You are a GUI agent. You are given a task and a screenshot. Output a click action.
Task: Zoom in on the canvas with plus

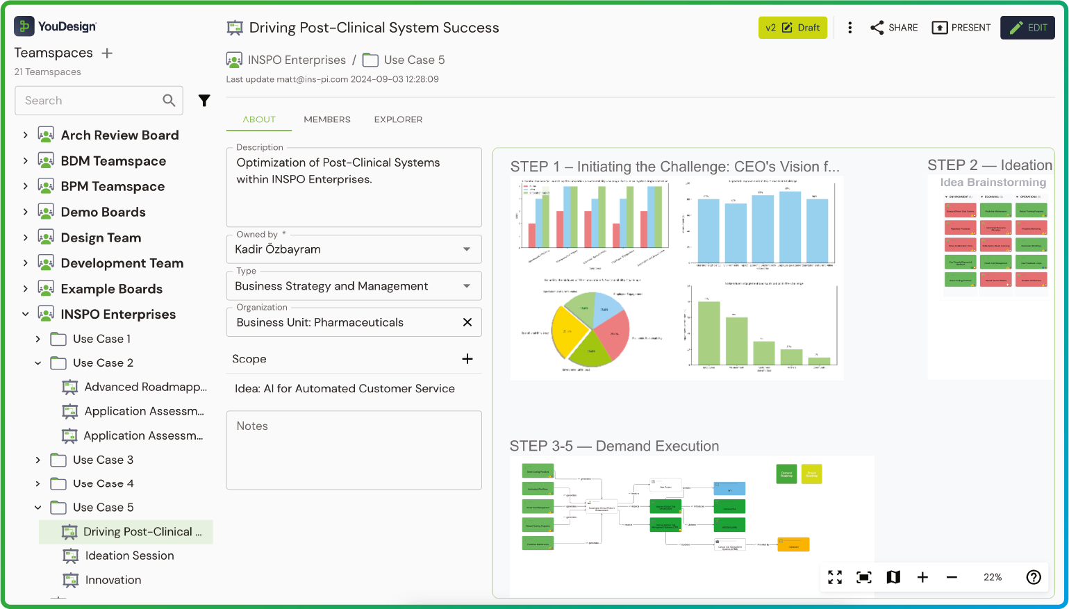click(x=922, y=577)
